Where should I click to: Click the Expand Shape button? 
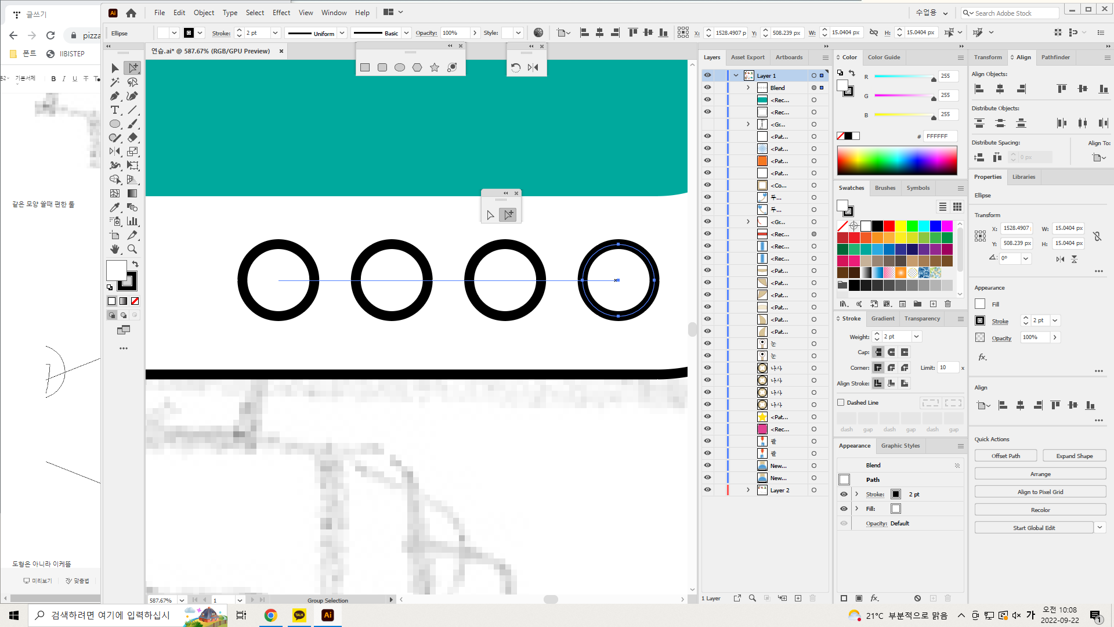click(1074, 456)
